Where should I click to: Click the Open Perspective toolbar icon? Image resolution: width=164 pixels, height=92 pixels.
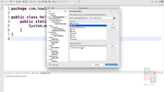click(x=157, y=2)
